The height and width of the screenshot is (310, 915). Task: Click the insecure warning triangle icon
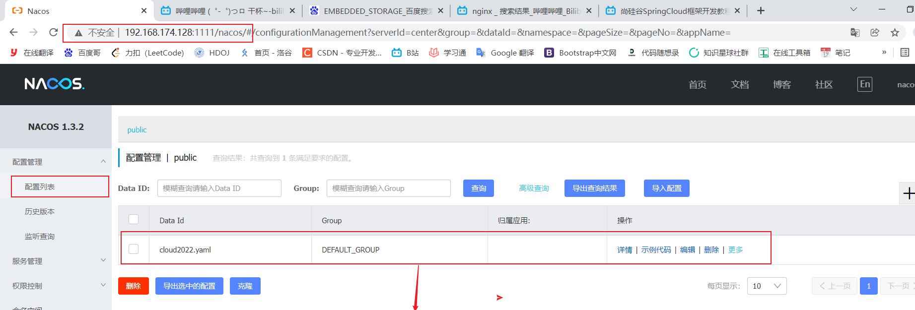point(78,33)
